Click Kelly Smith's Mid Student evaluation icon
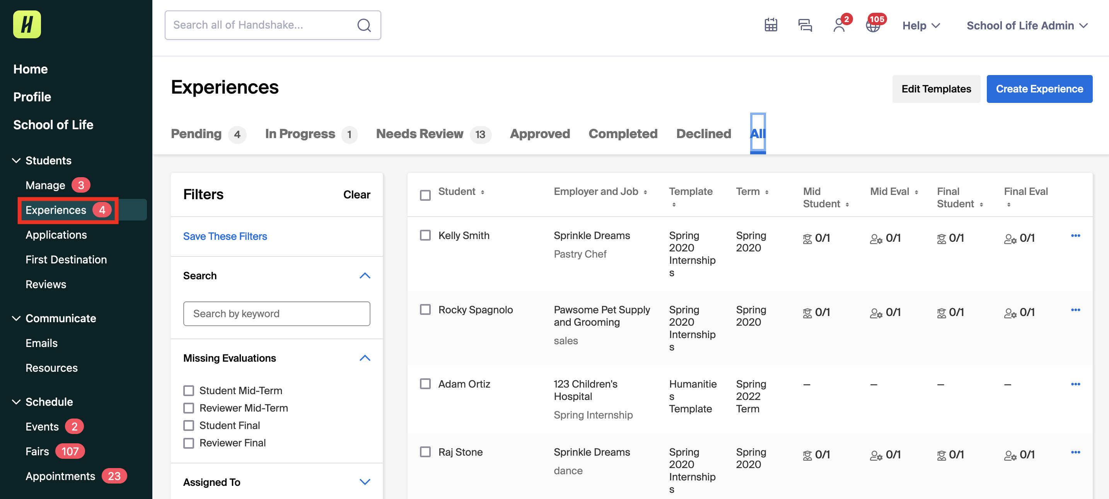This screenshot has height=499, width=1109. pos(807,239)
